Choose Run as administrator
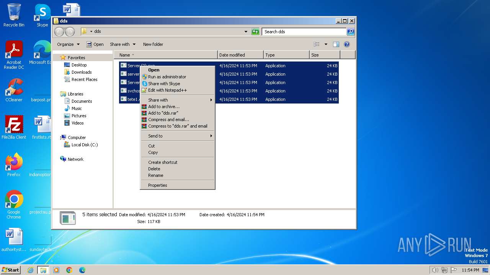Image resolution: width=490 pixels, height=275 pixels. click(178, 77)
